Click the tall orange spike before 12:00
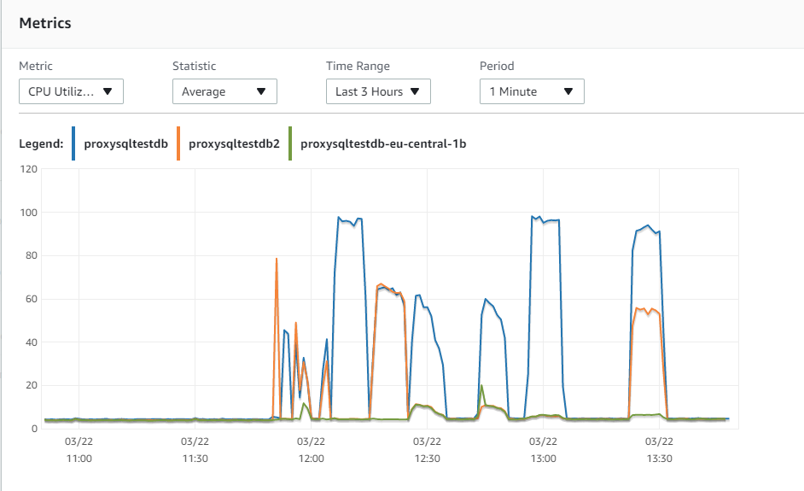The height and width of the screenshot is (491, 804). [x=277, y=259]
